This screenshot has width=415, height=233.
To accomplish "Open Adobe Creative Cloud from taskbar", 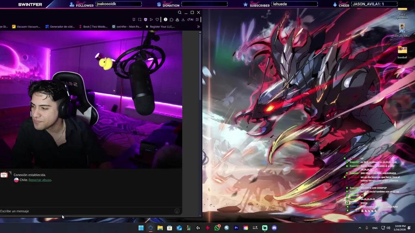I will tap(246, 228).
